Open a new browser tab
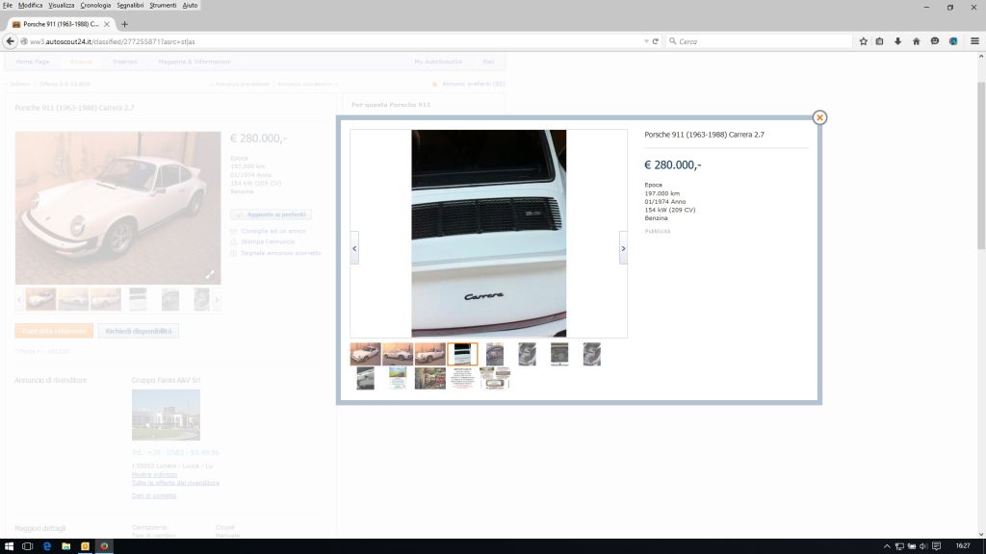986x554 pixels. [124, 24]
